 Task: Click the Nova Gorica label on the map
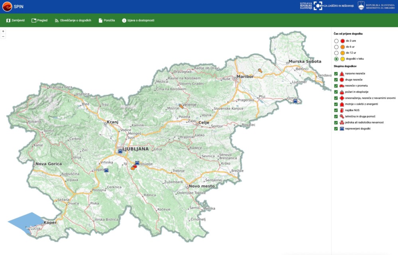coord(49,164)
